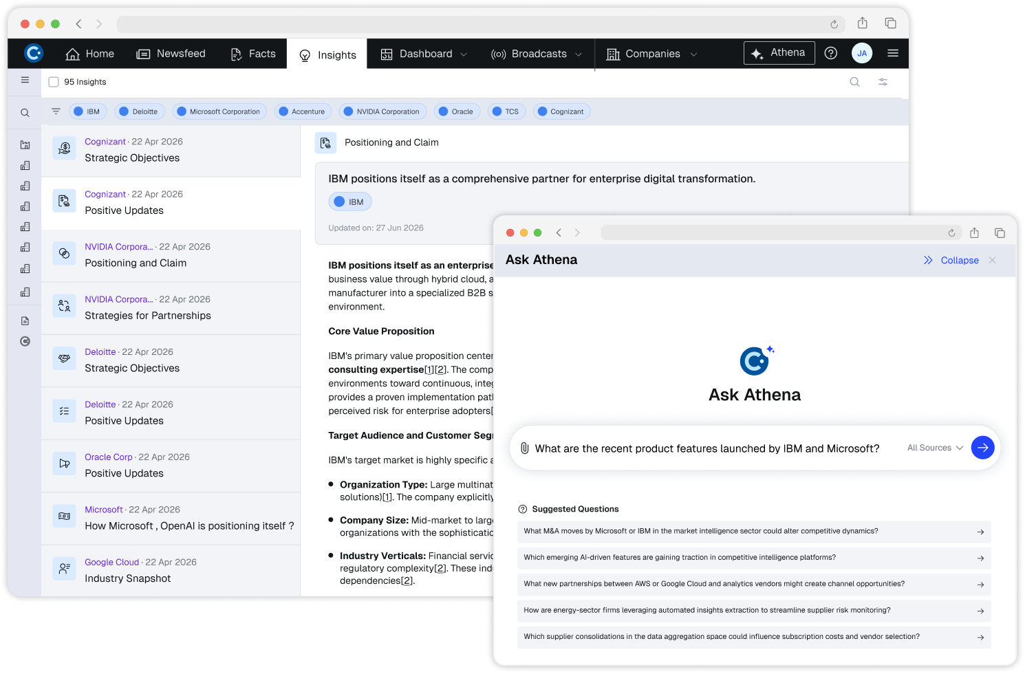Switch to the Facts tab
Viewport: 1025px width, 674px height.
coord(253,54)
